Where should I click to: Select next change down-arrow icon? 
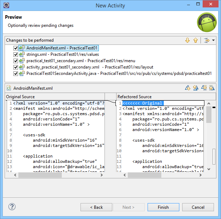[x=187, y=40]
